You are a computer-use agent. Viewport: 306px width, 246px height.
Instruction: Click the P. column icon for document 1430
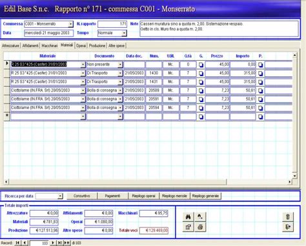(x=260, y=74)
